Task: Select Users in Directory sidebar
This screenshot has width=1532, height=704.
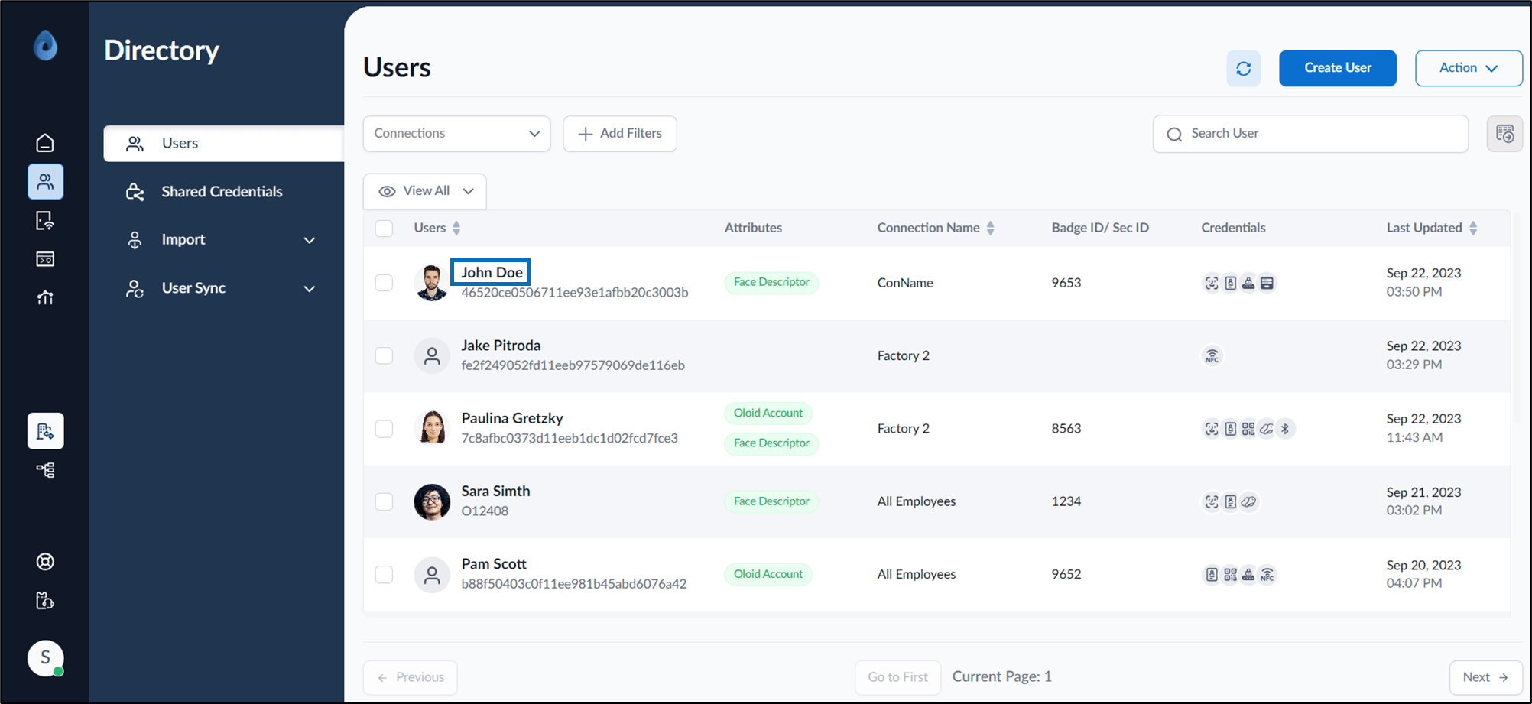Action: click(224, 144)
